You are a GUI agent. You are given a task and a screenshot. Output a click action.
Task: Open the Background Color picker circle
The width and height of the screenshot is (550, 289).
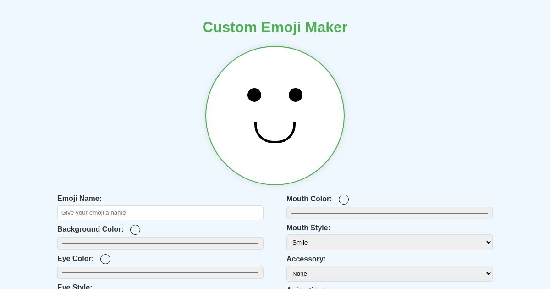pos(135,230)
